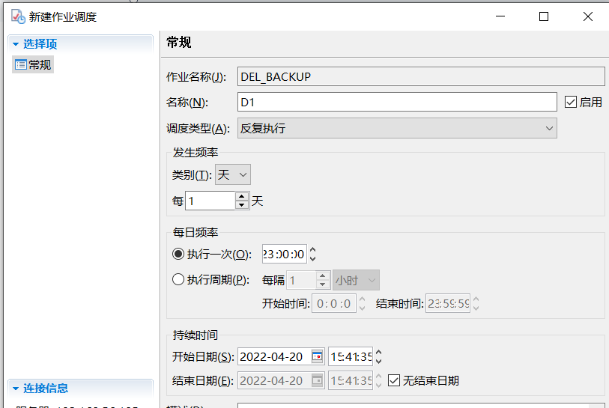Click the 新建作业调度 window title icon
The height and width of the screenshot is (408, 609).
(18, 16)
